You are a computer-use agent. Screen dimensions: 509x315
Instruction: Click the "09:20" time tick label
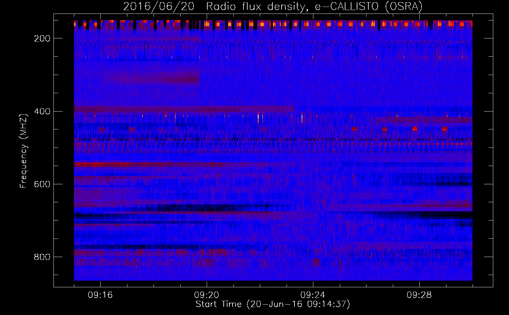pos(207,295)
